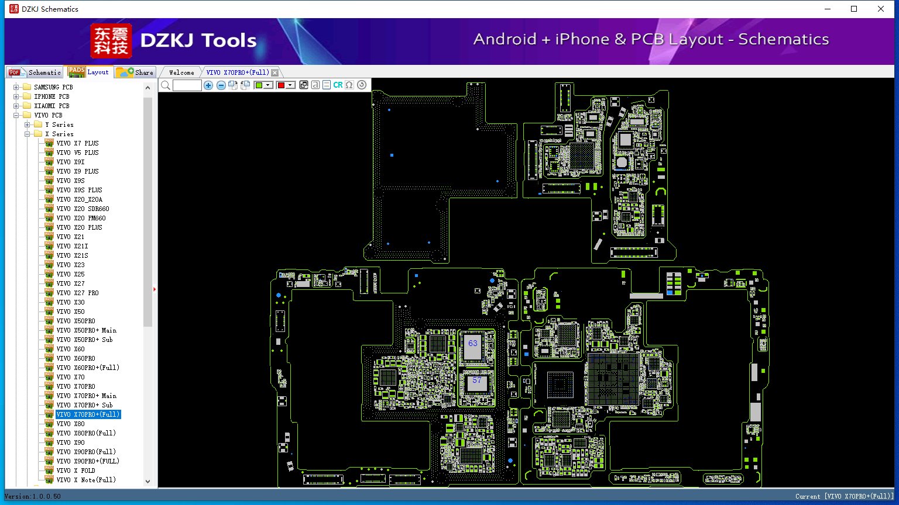899x505 pixels.
Task: Zoom out with the blue minus button
Action: [x=221, y=85]
